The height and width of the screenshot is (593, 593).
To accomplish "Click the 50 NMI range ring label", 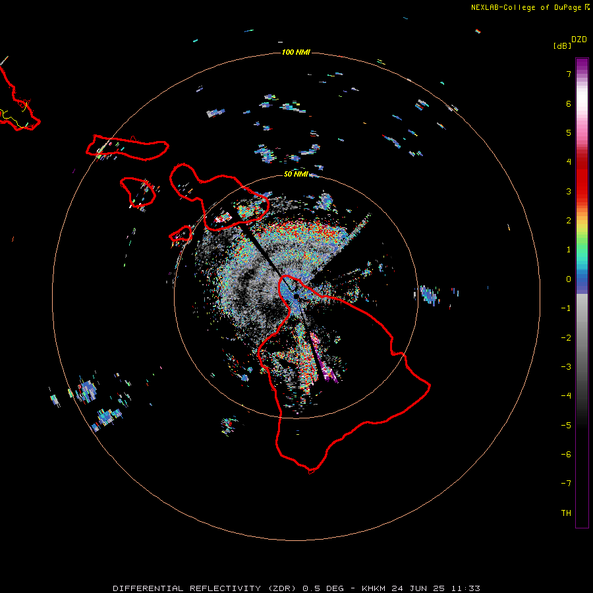I will click(x=296, y=174).
